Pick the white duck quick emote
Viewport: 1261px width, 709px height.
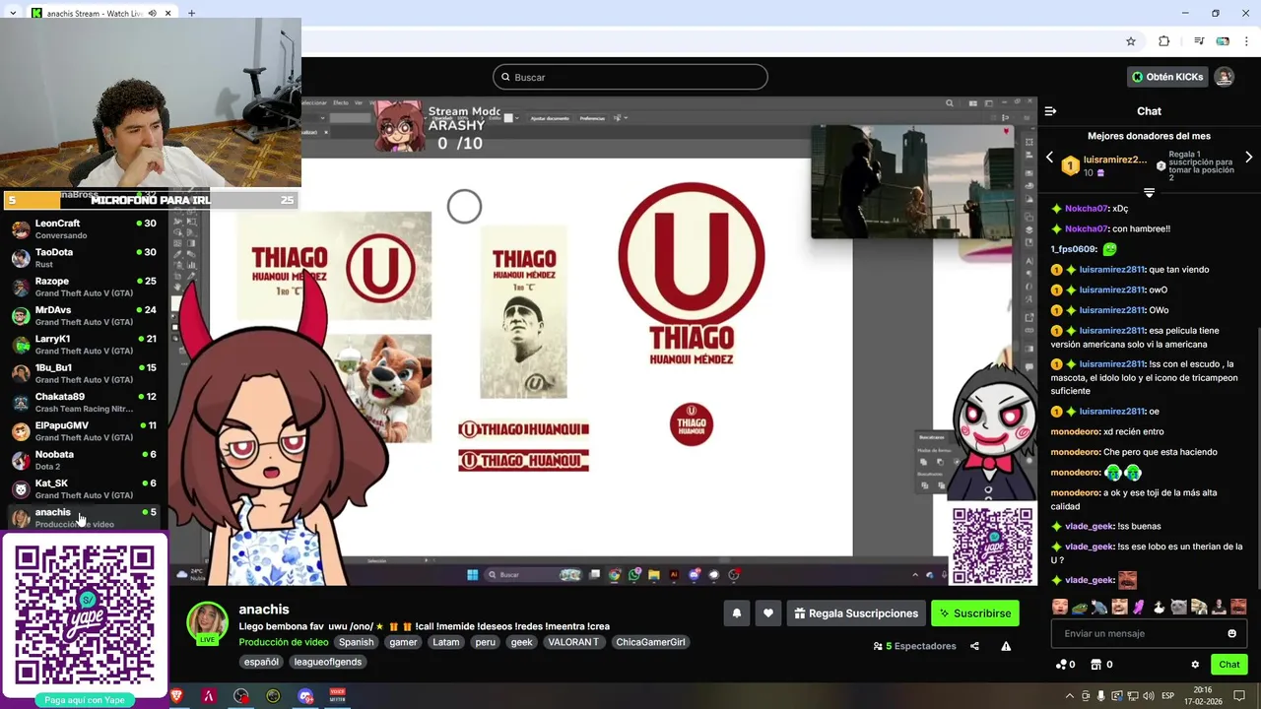coord(1159,607)
